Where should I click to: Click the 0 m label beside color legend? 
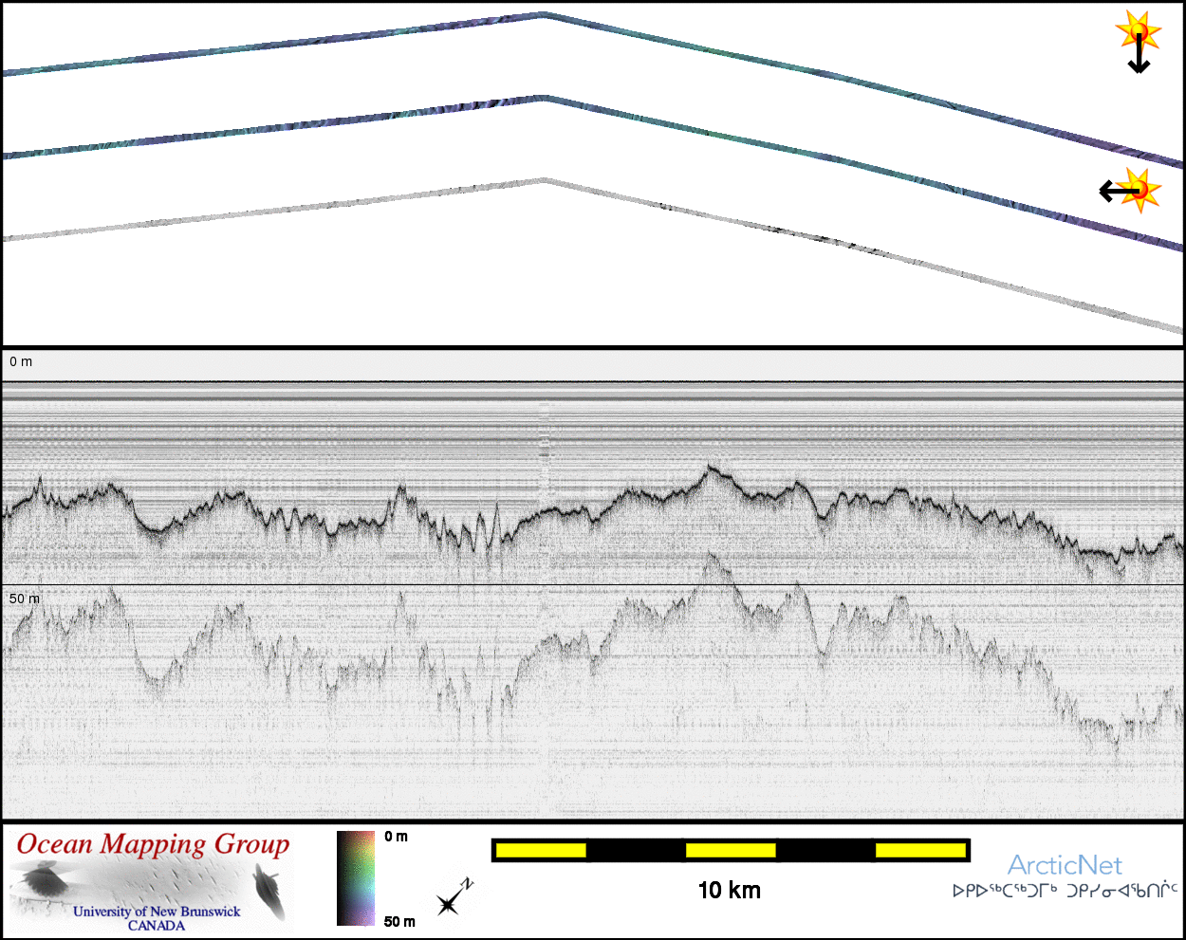pyautogui.click(x=397, y=837)
